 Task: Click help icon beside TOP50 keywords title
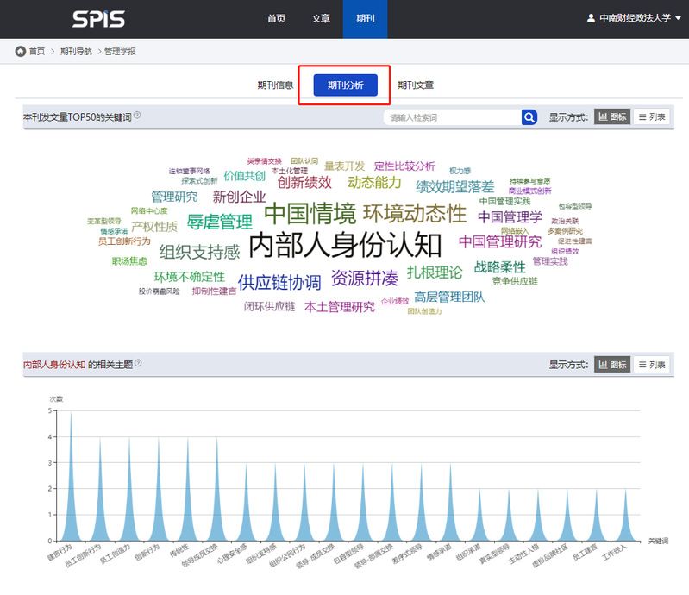click(137, 116)
